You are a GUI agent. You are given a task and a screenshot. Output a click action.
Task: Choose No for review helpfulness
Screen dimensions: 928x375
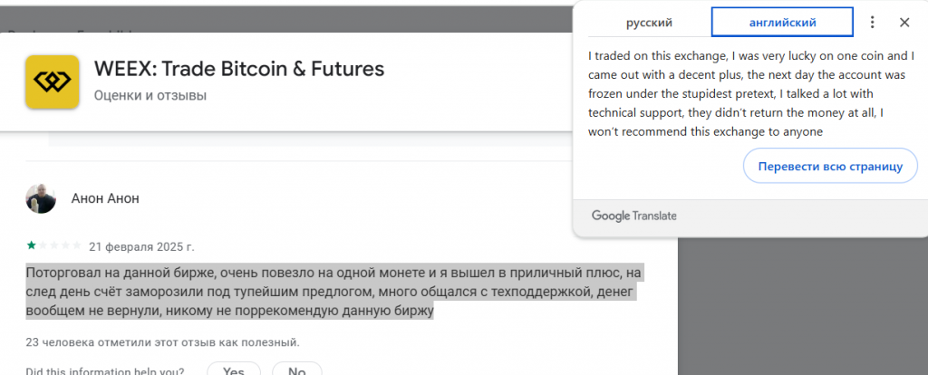click(x=297, y=370)
